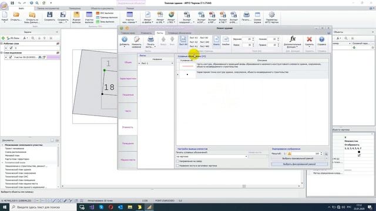Screen dimensions: 376x211
Task: Click the Windows Start button
Action: 5,207
